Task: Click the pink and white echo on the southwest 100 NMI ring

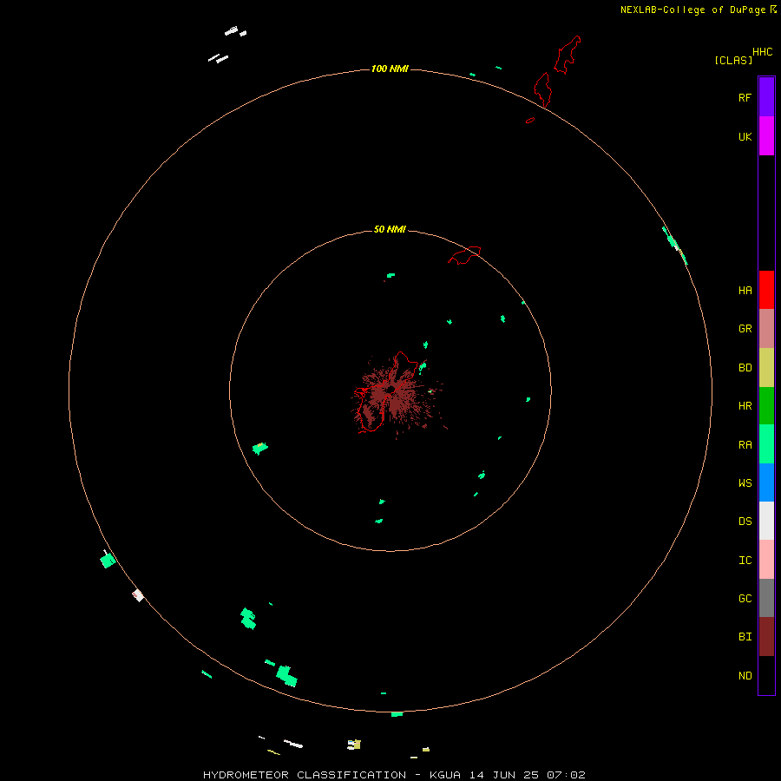Action: (x=138, y=594)
